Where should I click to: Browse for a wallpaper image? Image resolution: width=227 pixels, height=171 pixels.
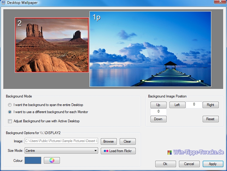point(108,141)
